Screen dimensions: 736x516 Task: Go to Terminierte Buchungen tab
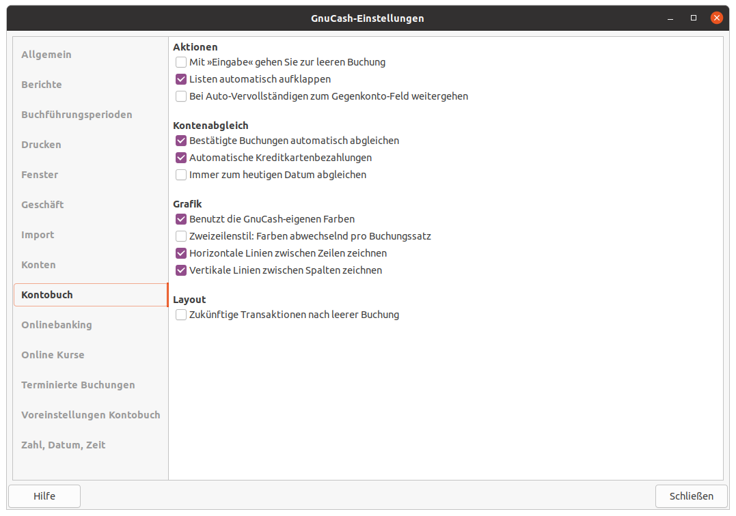tap(78, 385)
